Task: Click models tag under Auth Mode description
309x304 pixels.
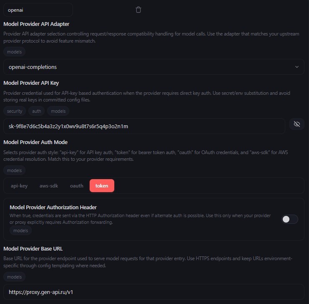Action: pos(15,170)
